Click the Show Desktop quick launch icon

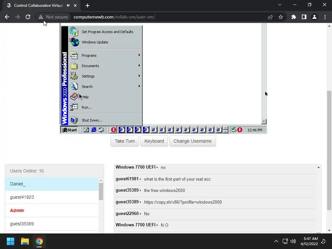click(x=86, y=130)
